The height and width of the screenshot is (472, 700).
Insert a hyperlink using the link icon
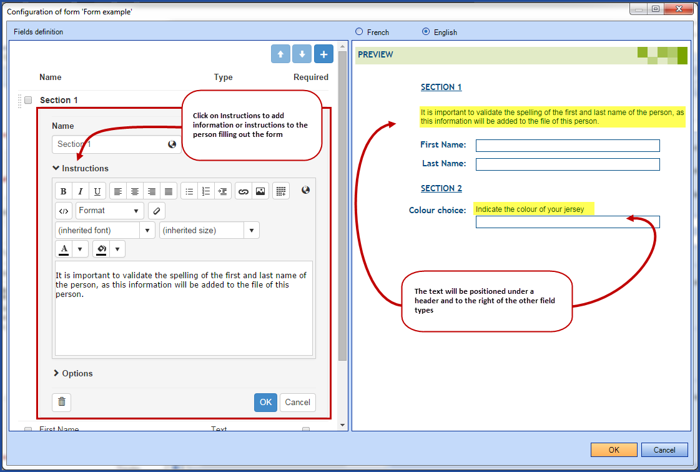(244, 191)
